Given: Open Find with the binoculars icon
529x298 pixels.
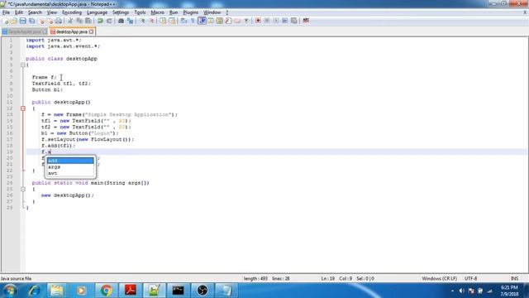Looking at the screenshot, I should 121,21.
